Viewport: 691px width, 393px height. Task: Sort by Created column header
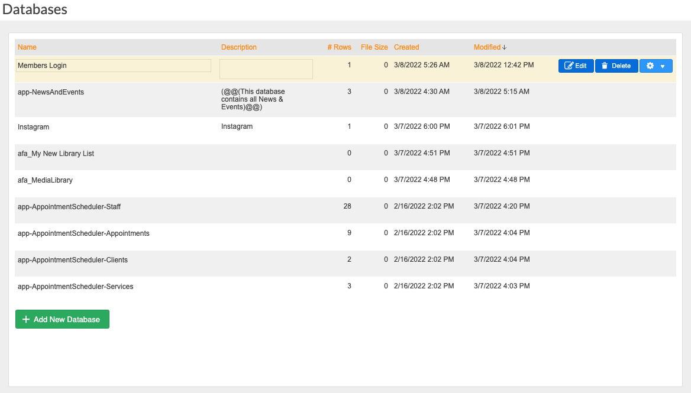tap(406, 47)
